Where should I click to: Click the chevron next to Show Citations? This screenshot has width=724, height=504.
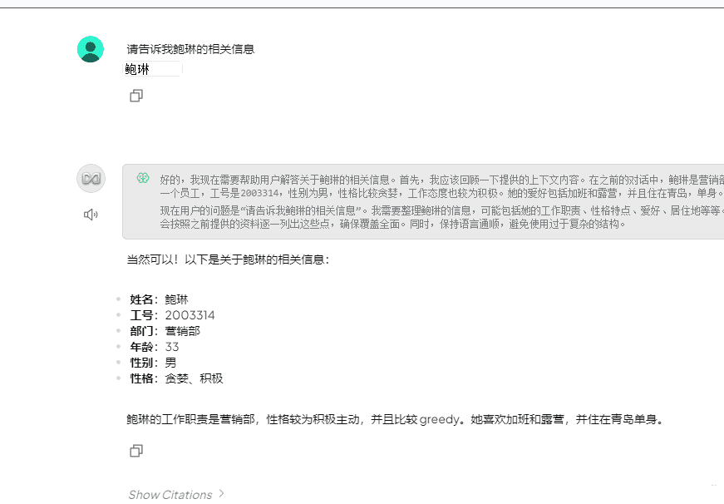pos(219,493)
